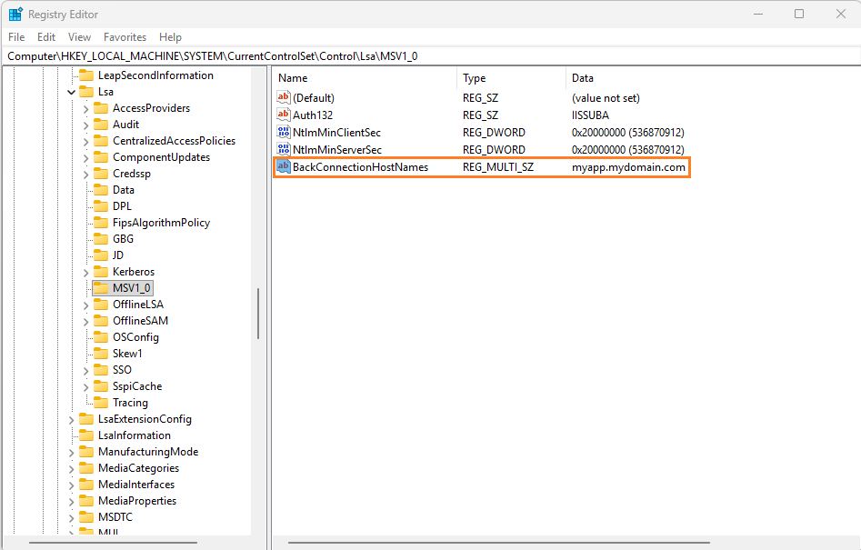
Task: Click the FipsAlgorithmPolicy folder icon
Action: [101, 223]
